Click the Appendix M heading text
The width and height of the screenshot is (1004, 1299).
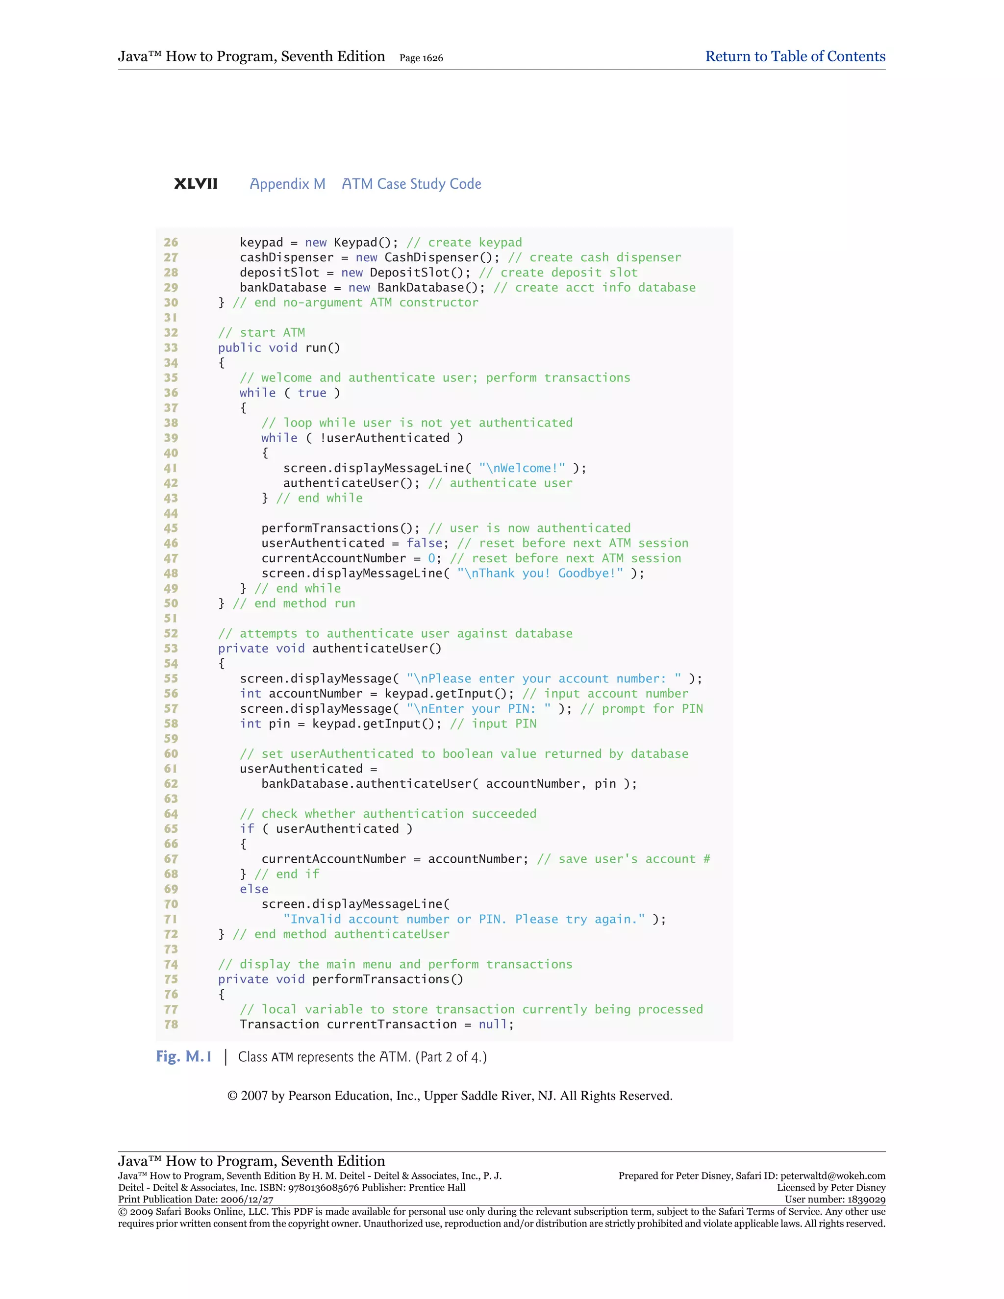[287, 184]
